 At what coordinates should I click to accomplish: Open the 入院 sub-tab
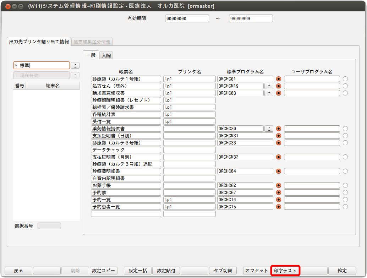[106, 55]
